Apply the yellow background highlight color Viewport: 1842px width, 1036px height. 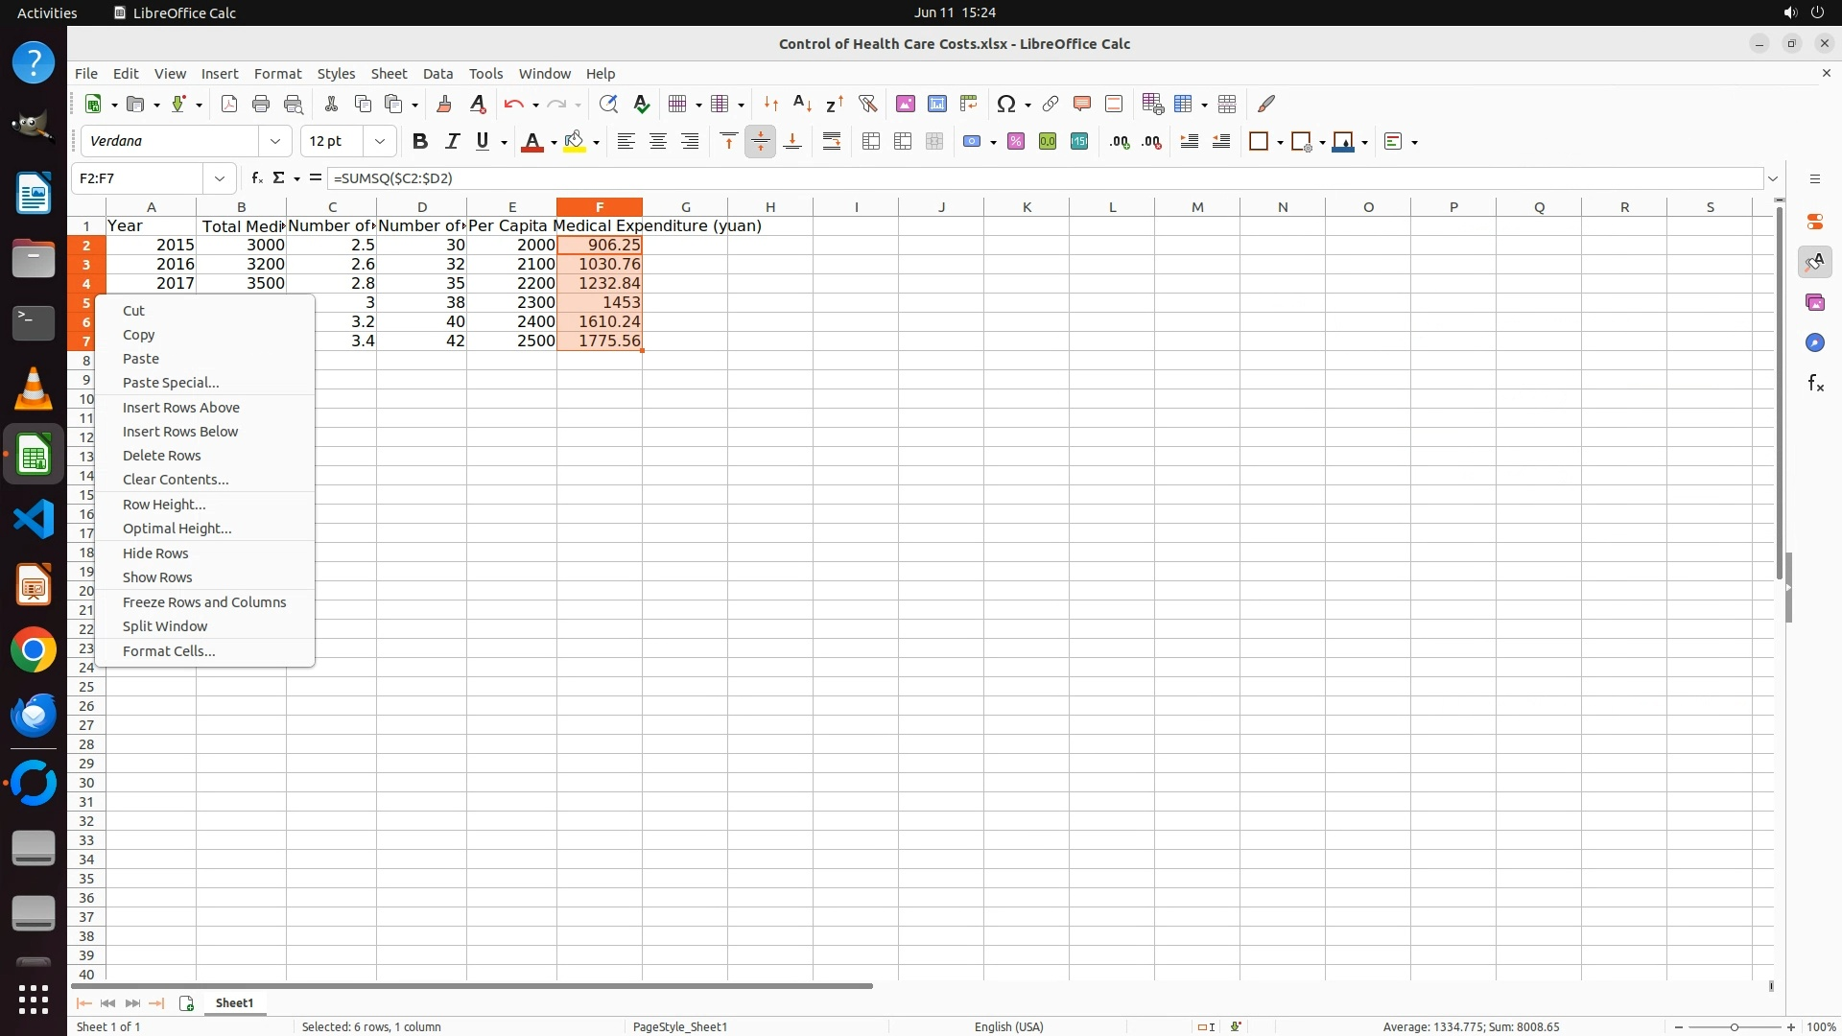575,141
